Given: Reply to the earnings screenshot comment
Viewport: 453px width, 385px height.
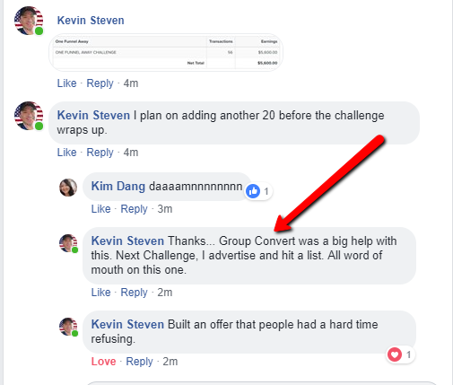Looking at the screenshot, I should coord(100,83).
